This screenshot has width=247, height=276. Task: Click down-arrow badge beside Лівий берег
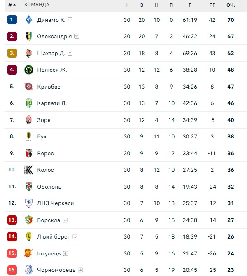(75, 237)
